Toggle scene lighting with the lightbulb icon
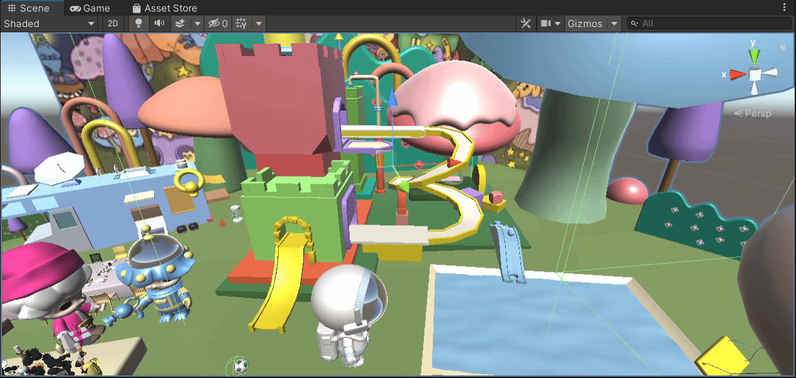This screenshot has width=796, height=378. tap(138, 24)
